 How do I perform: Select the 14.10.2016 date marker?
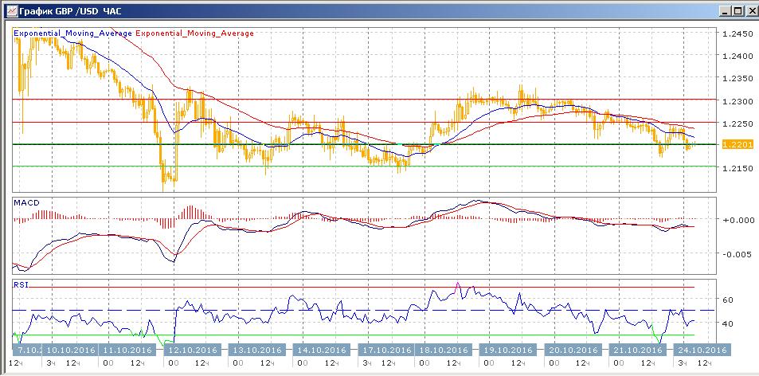321,350
